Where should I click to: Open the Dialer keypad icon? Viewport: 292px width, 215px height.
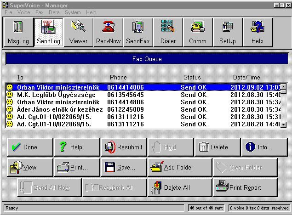168,32
